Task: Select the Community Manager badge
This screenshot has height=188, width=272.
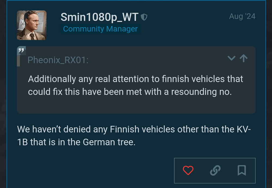Action: (x=100, y=29)
